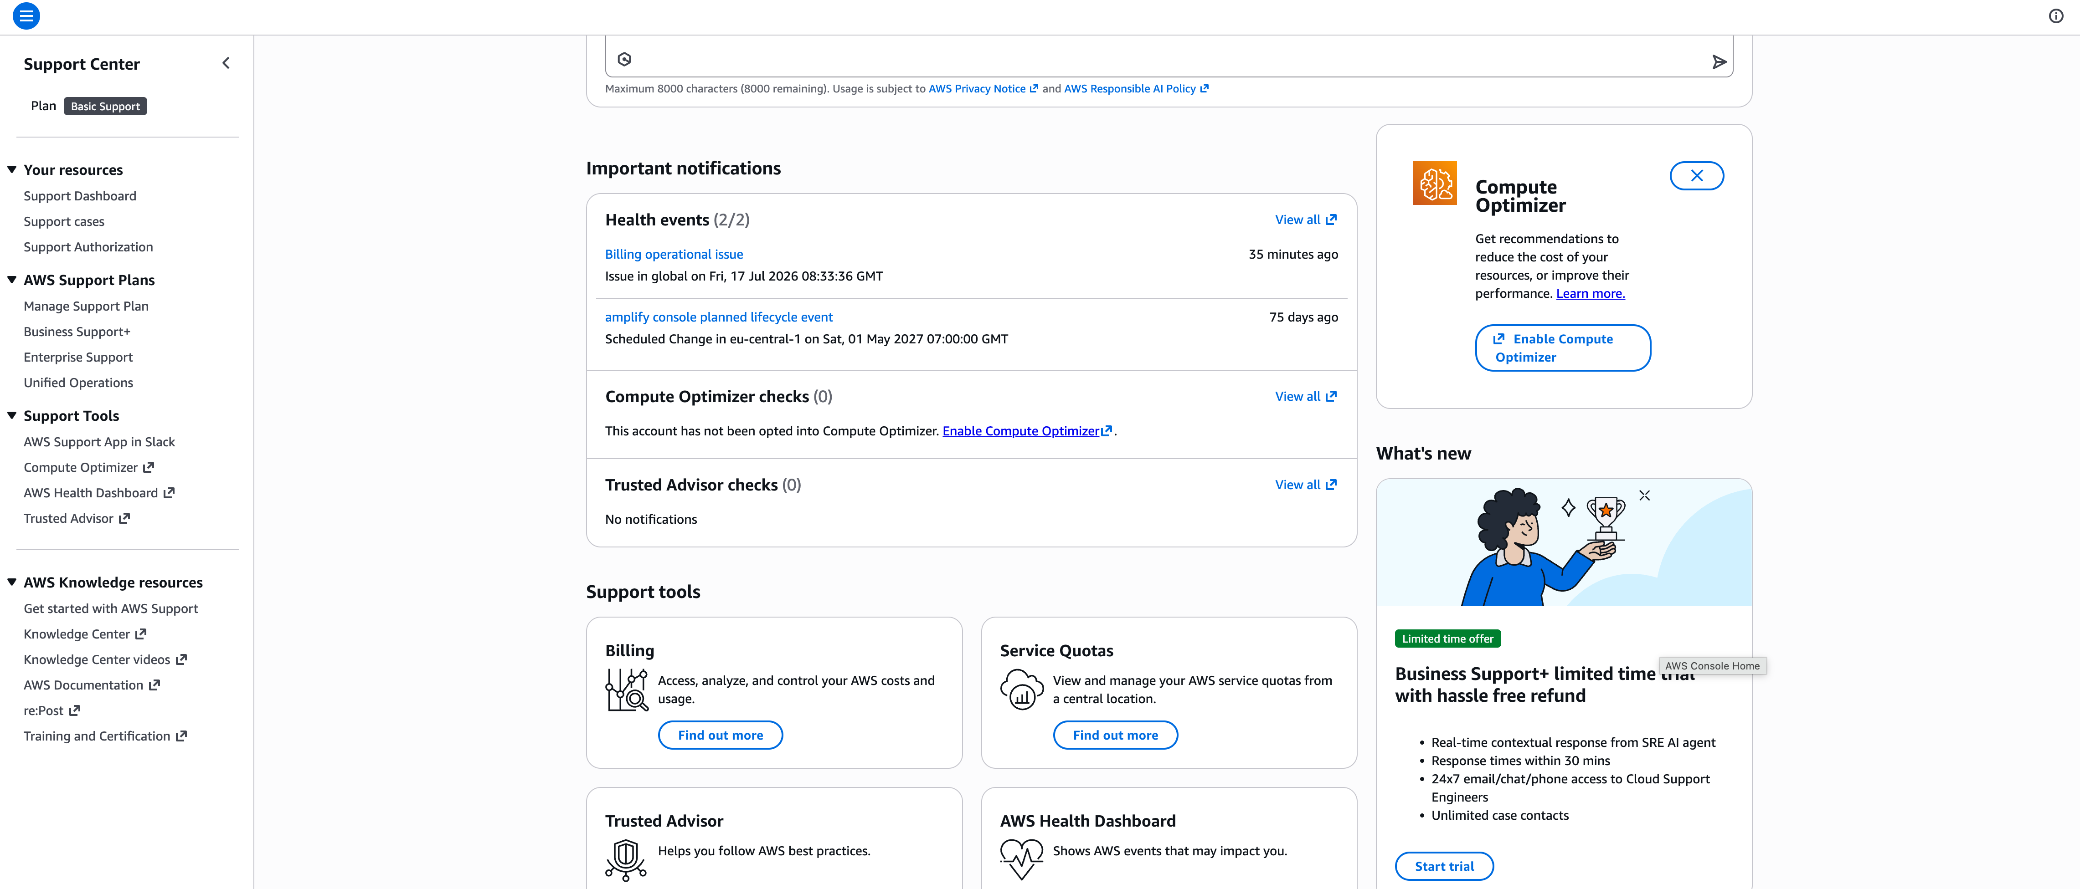The width and height of the screenshot is (2080, 889).
Task: Dismiss the Compute Optimizer card
Action: coord(1696,176)
